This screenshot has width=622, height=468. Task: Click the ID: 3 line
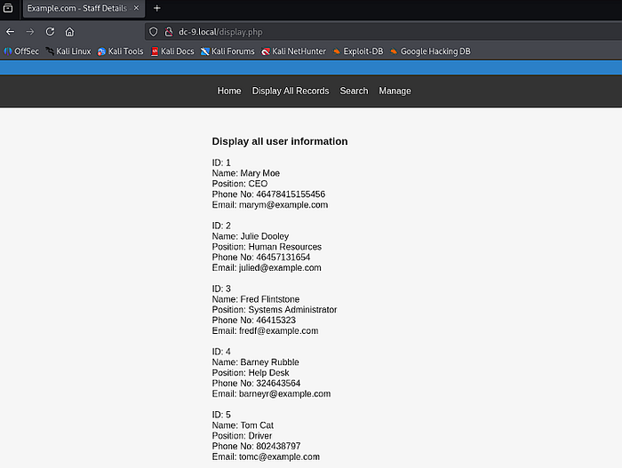pos(221,289)
